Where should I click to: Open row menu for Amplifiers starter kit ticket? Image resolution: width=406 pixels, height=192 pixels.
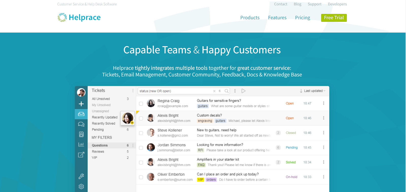tap(324, 162)
